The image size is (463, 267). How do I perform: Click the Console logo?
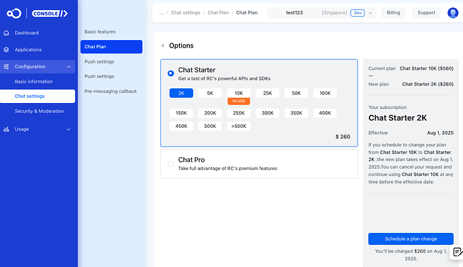[x=38, y=13]
